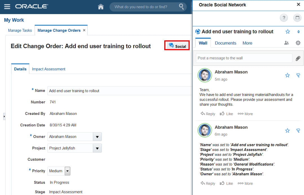This screenshot has height=195, width=304.
Task: Open the Social button
Action: pos(177,46)
